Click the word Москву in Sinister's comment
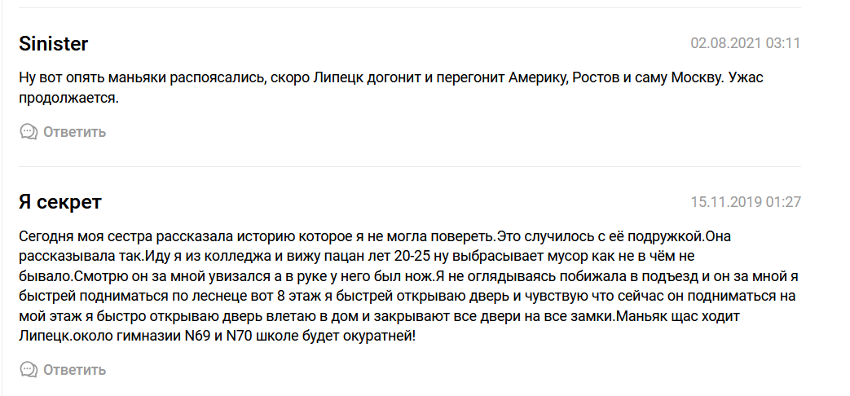Screen dimensions: 850x396 click(x=697, y=78)
